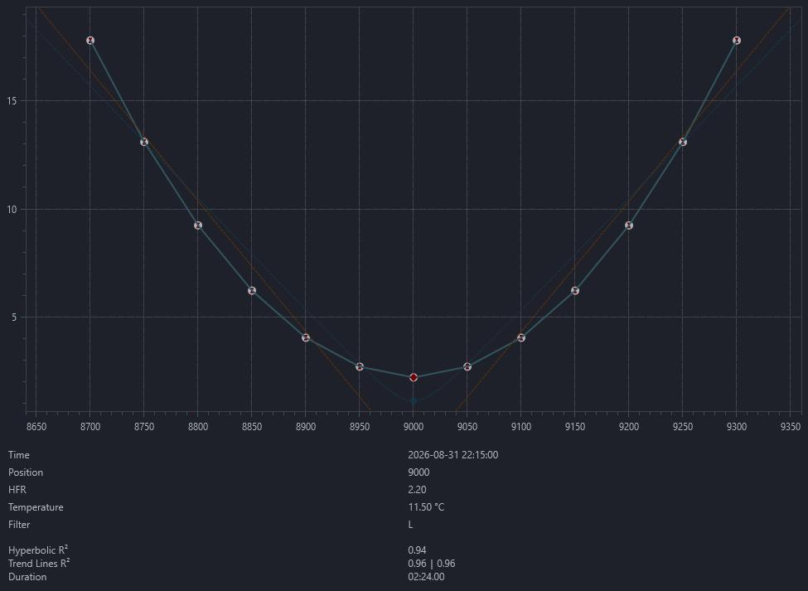Click the Hyperbolic R² value 0.94
Screen dimensions: 808x591
click(417, 550)
